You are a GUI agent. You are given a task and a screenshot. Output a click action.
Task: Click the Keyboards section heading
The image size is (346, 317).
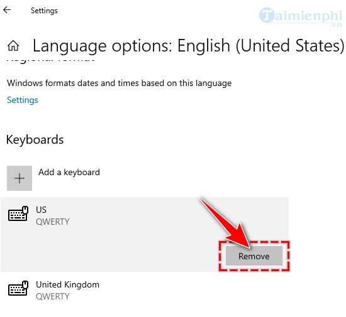click(35, 139)
